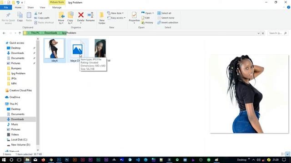Click Copy path in Clipboard group
This screenshot has width=291, height=163.
point(42,18)
